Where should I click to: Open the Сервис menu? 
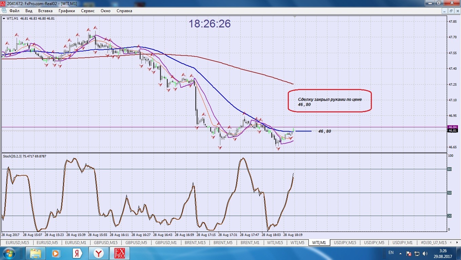88,11
